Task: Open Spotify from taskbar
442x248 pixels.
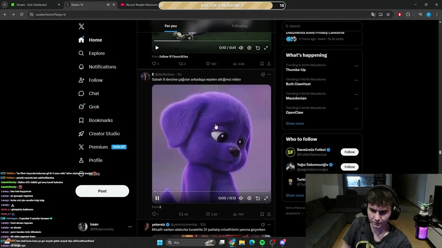Action: pyautogui.click(x=262, y=242)
